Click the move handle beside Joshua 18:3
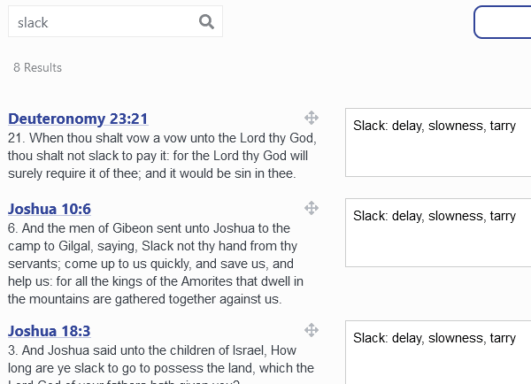Viewport: 531px width, 384px height. 312,330
